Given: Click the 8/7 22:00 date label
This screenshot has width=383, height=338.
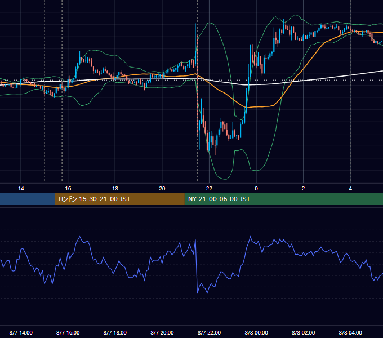Looking at the screenshot, I should 209,332.
